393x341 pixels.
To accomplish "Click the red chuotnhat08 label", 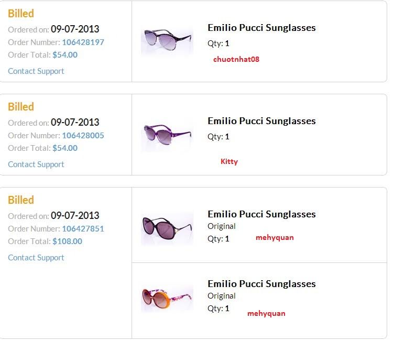I will point(236,59).
